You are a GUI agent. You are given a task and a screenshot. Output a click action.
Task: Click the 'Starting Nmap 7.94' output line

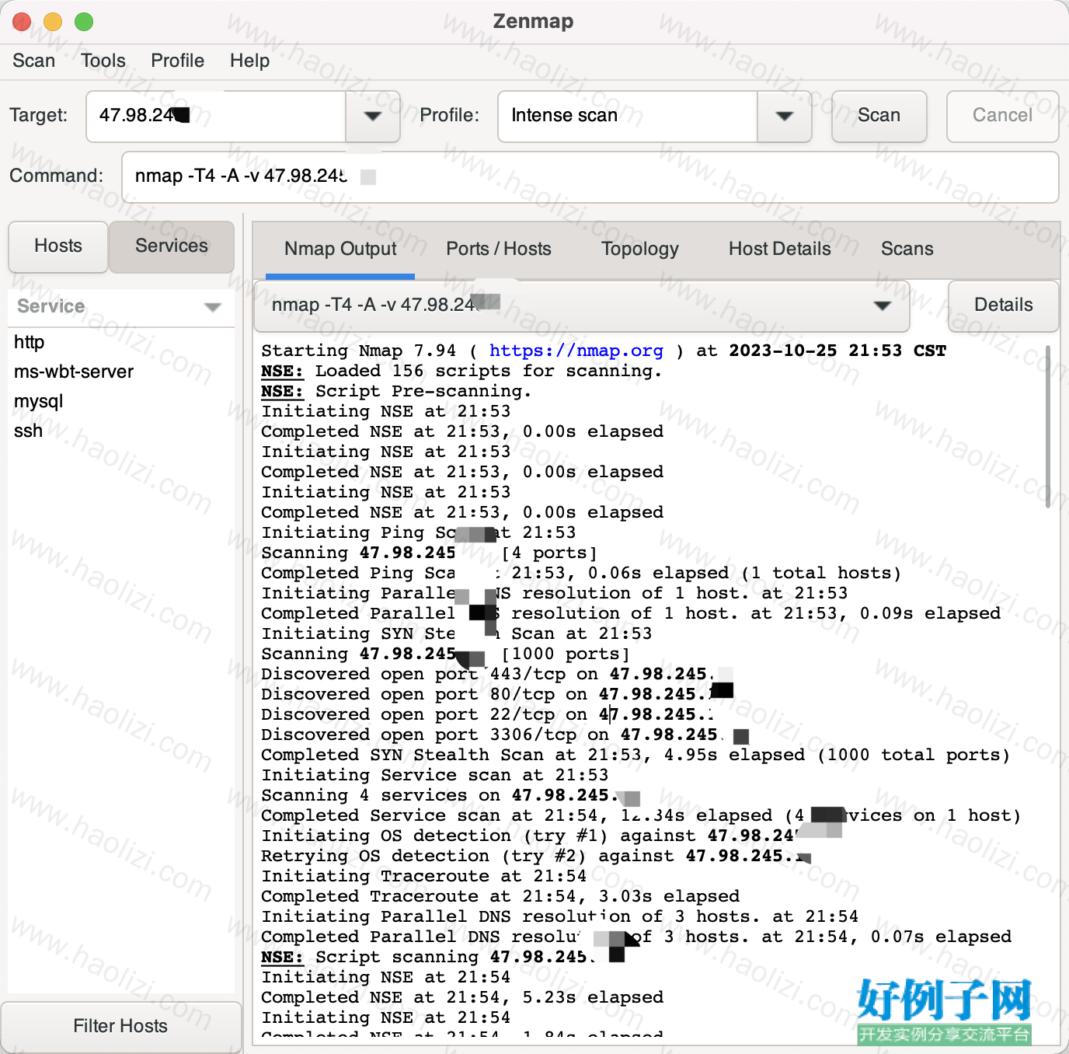604,351
